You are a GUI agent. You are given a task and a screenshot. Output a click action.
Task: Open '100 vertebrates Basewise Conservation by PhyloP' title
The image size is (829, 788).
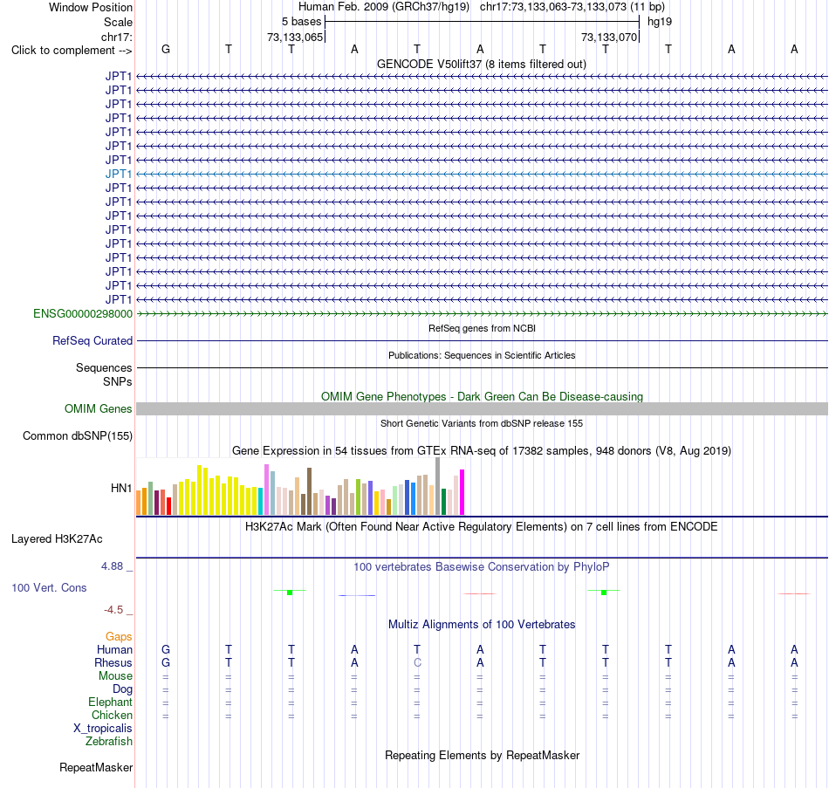click(481, 567)
